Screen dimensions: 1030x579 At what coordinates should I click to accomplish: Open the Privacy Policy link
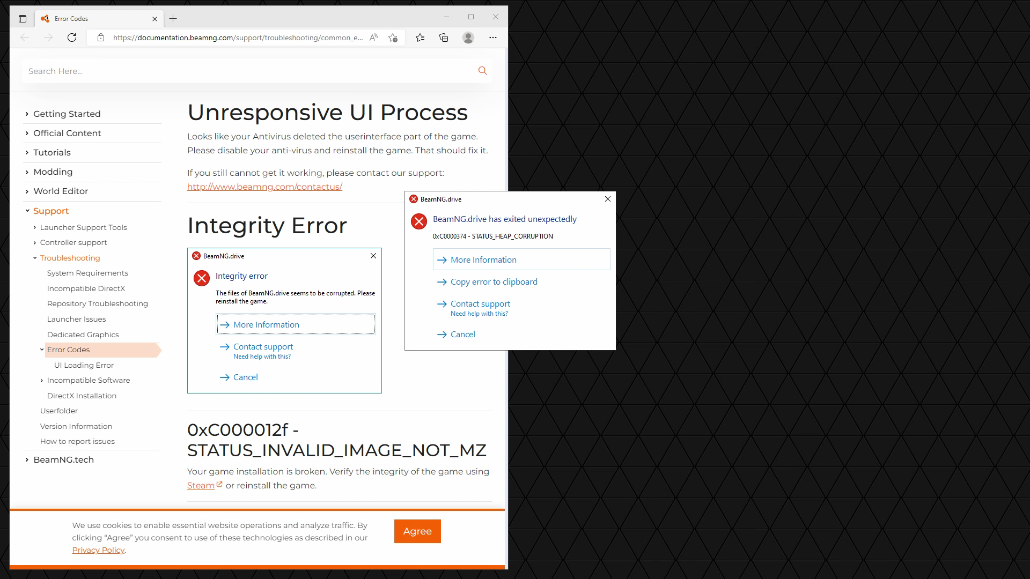coord(98,550)
